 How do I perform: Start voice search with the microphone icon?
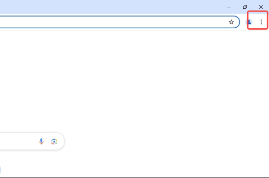pos(41,142)
